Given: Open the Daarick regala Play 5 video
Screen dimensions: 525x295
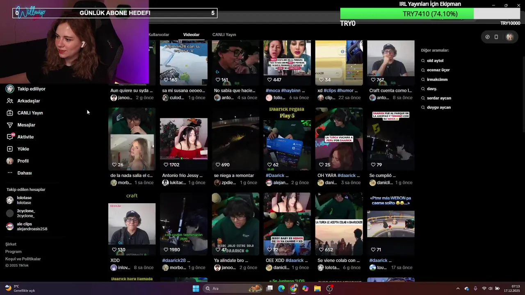Looking at the screenshot, I should 287,139.
